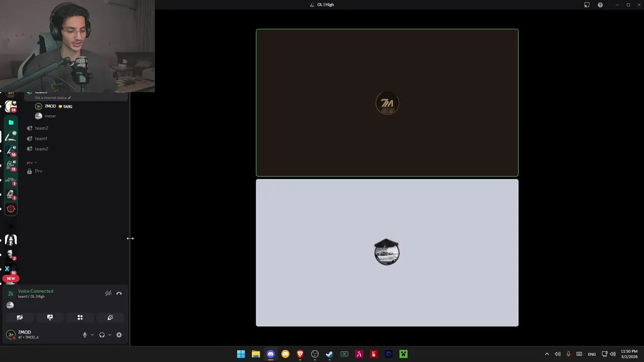Click orange microphone tray icon

tap(569, 354)
